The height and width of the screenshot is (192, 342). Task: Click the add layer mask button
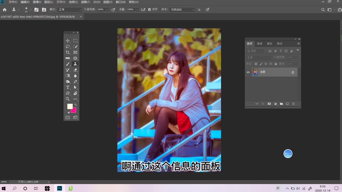click(x=269, y=104)
